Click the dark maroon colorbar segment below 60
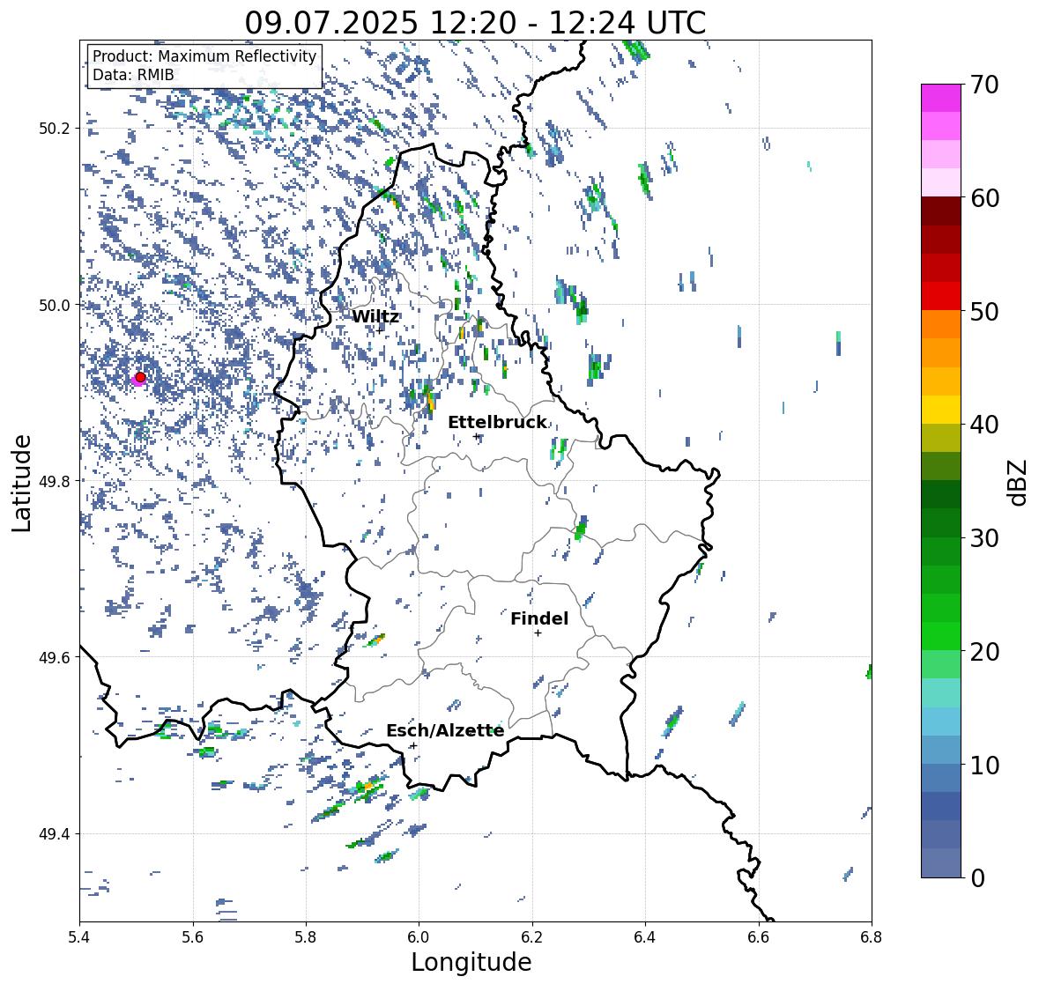This screenshot has height=984, width=1039. (941, 211)
